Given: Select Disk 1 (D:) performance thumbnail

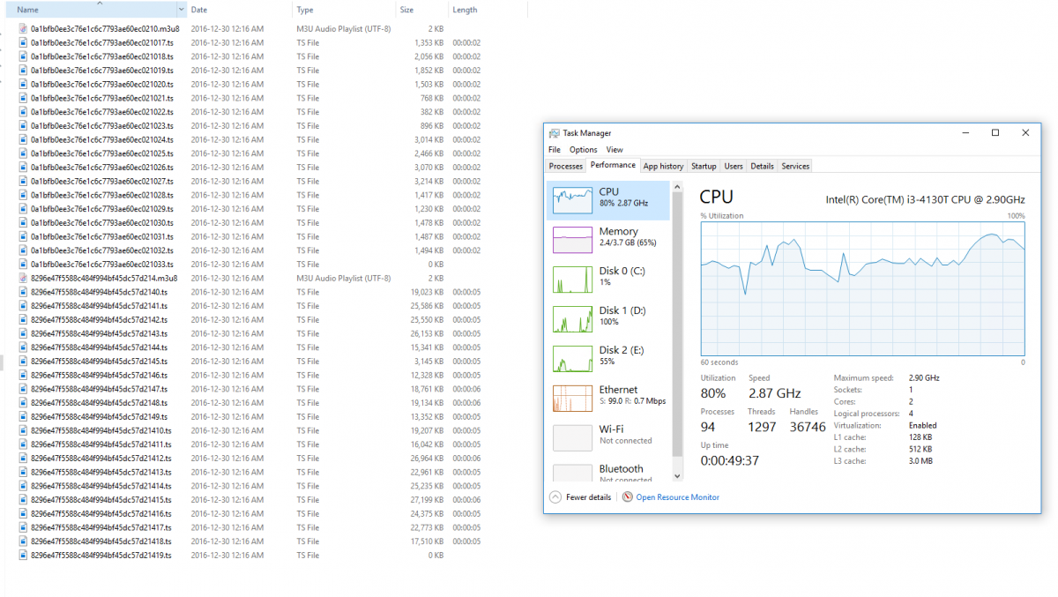Looking at the screenshot, I should coord(571,319).
